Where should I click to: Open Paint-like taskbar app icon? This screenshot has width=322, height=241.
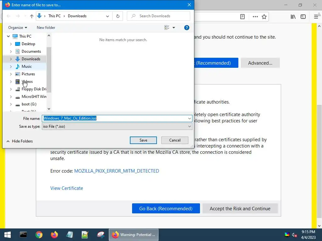[x=101, y=235]
